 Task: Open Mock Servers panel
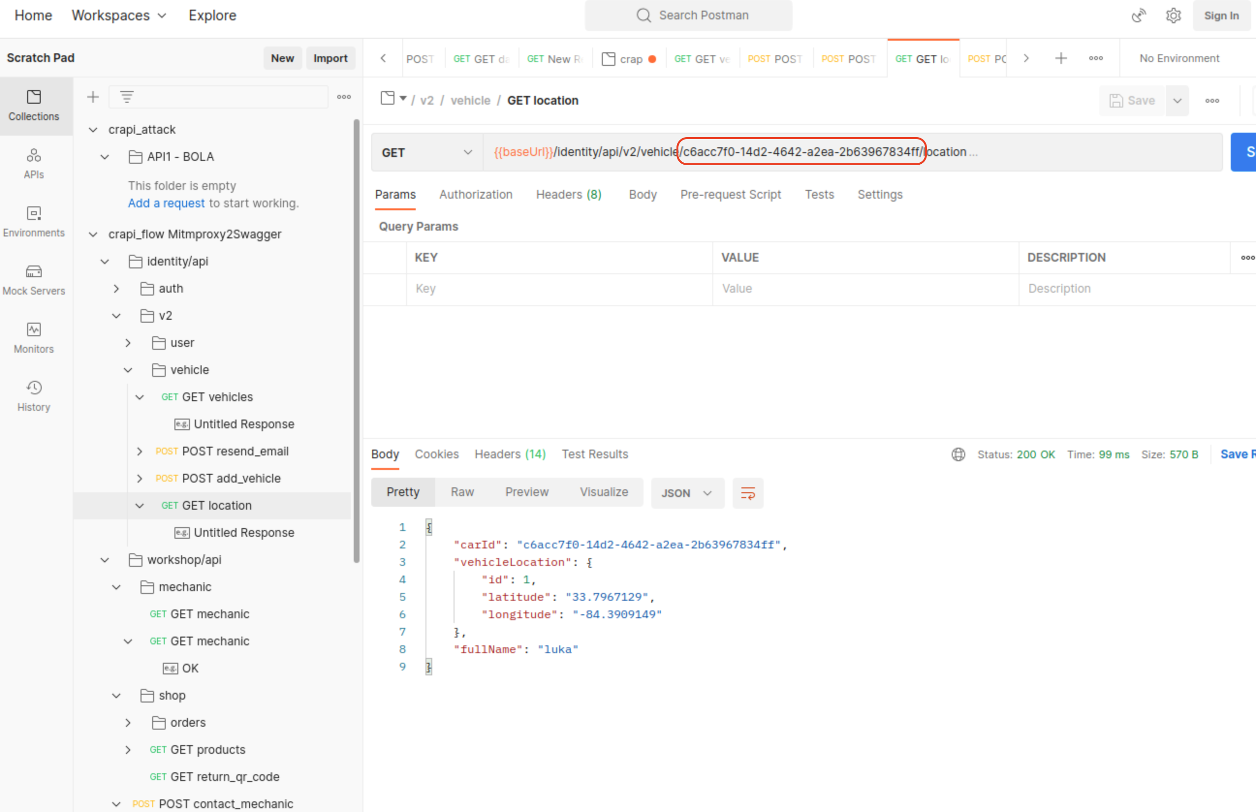pyautogui.click(x=34, y=280)
